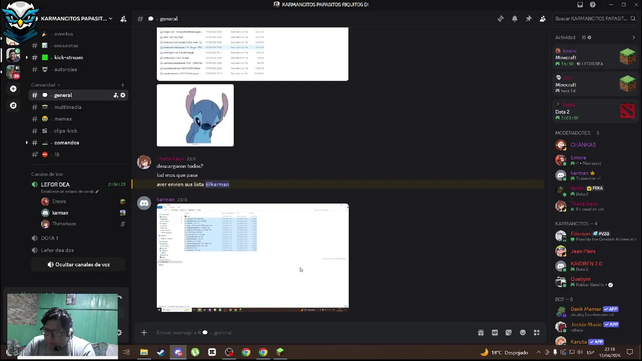Open the eventos channel

pos(79,34)
